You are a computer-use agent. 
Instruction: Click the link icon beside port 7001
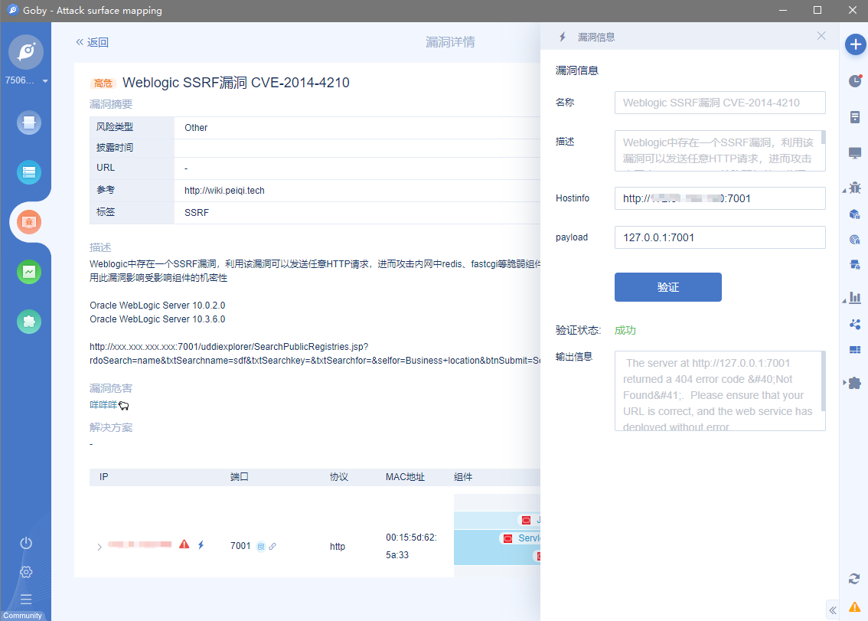272,547
